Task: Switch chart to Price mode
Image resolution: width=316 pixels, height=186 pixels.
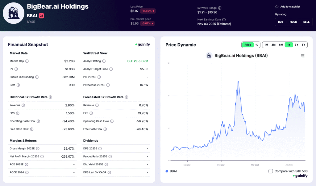Action: tap(248, 45)
